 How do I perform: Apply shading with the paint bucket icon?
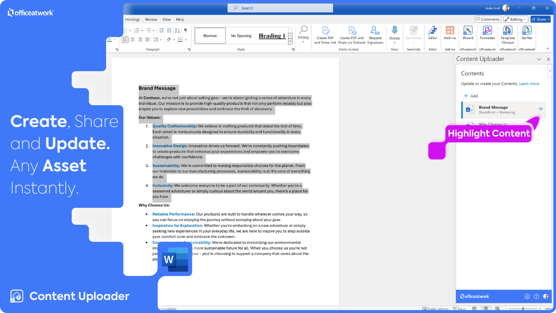[169, 40]
